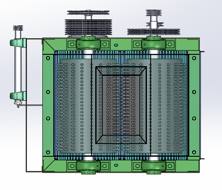Select the lower-right green bearing housing

pos(154,167)
